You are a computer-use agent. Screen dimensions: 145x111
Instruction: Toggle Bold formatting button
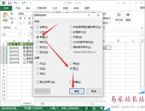click(x=20, y=18)
